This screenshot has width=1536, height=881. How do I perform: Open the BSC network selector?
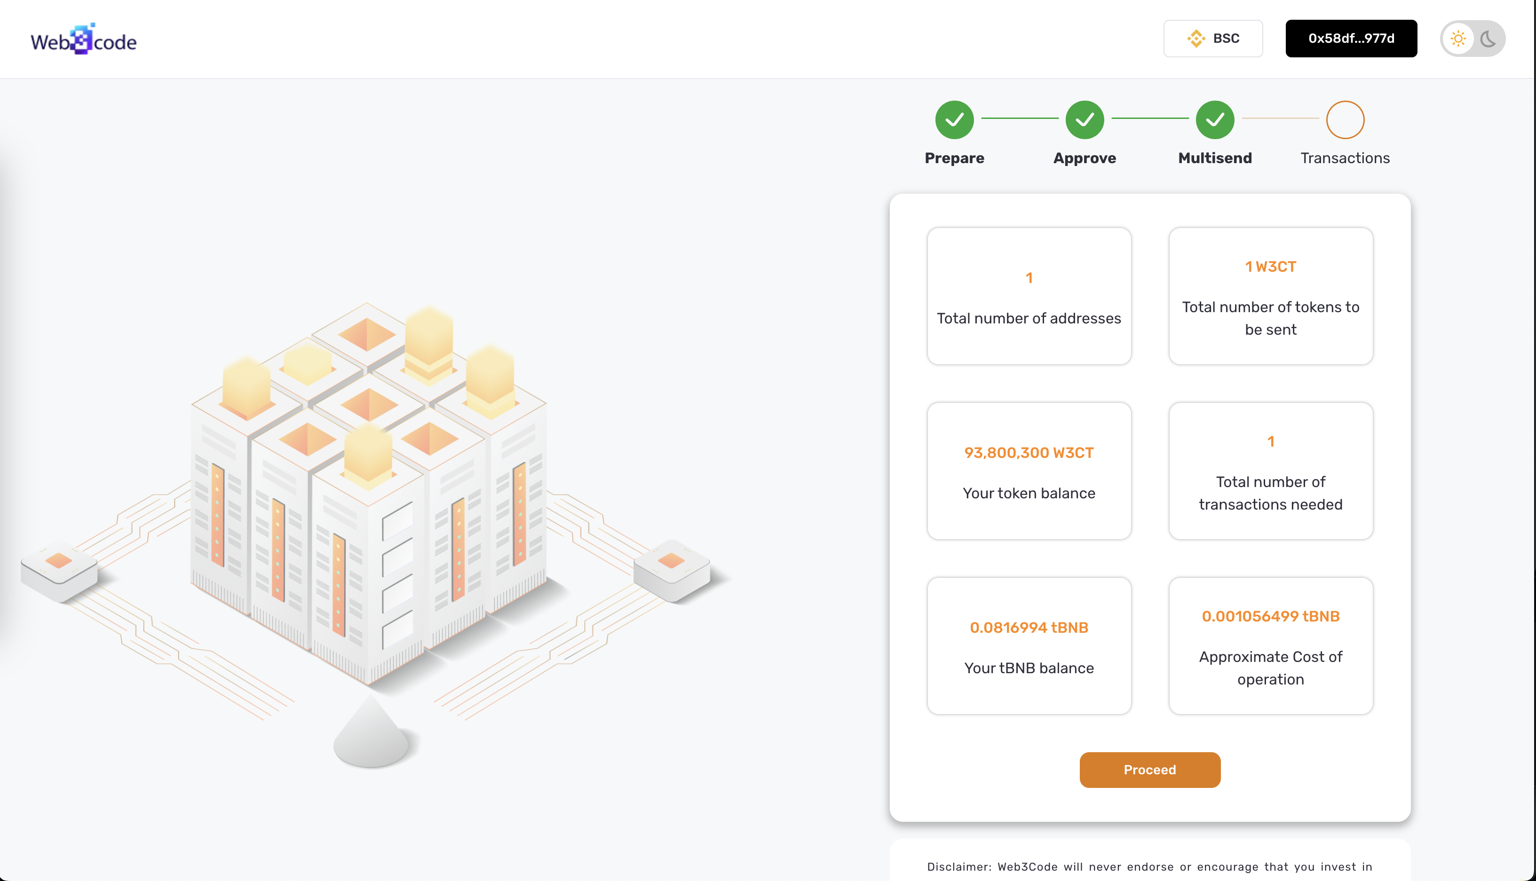1213,38
